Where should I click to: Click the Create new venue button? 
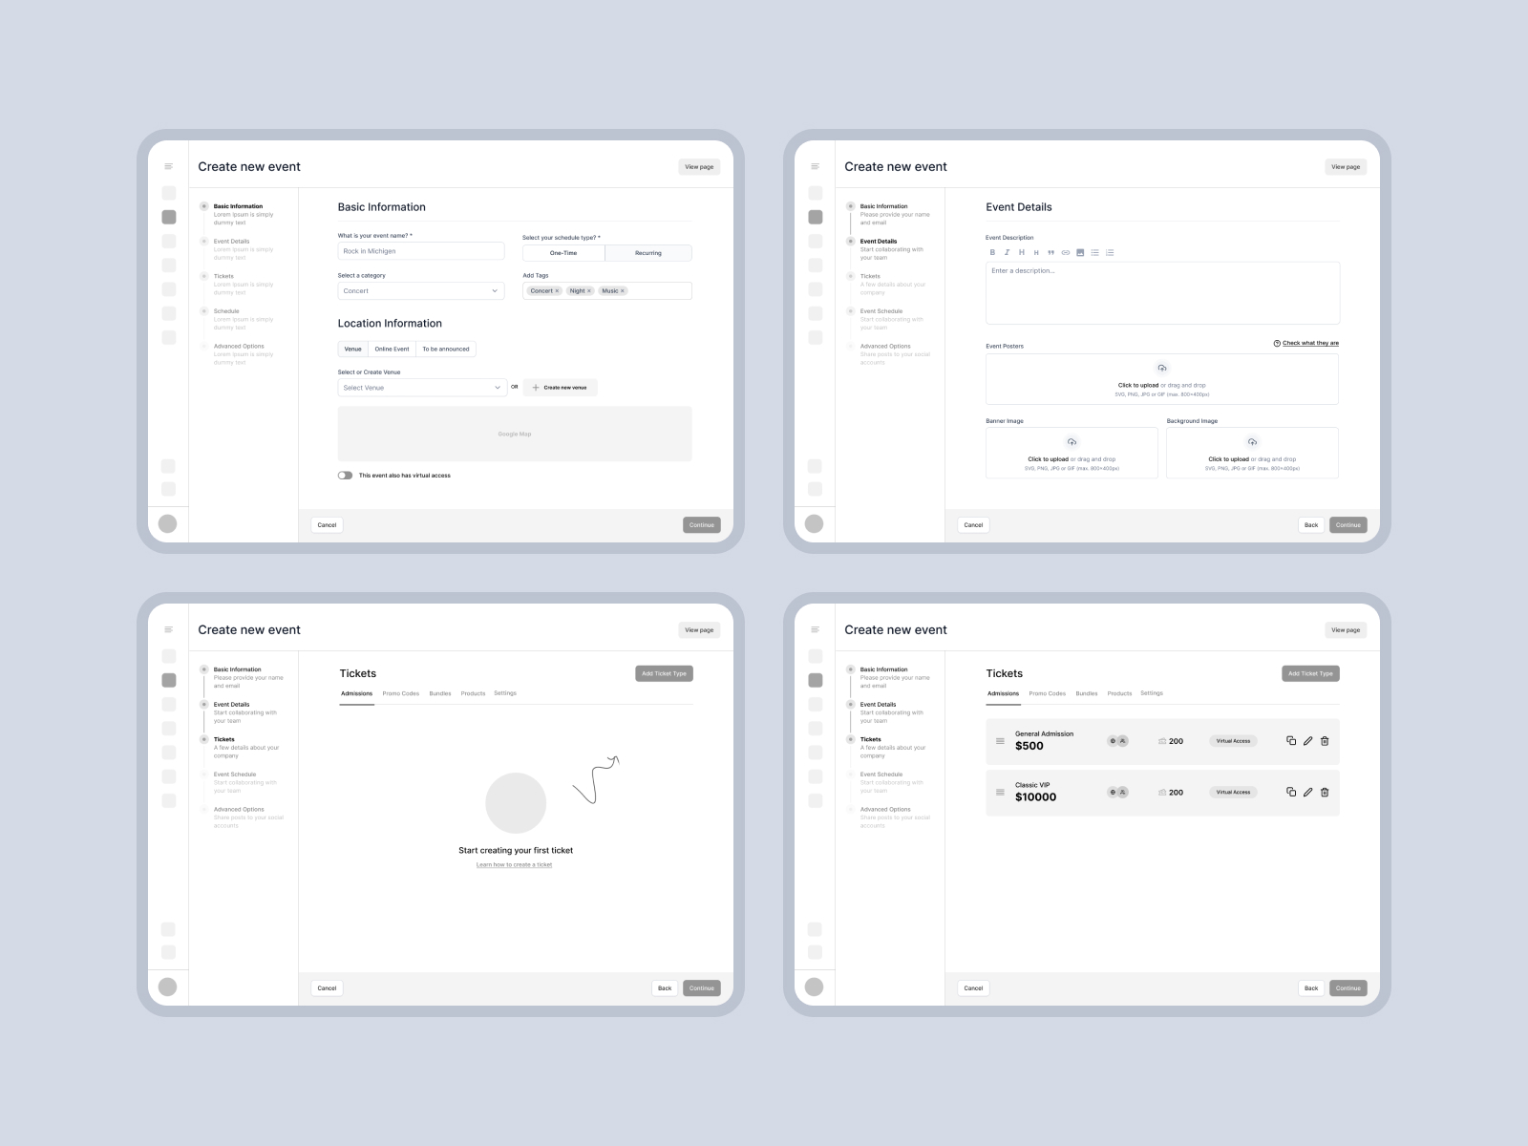tap(560, 388)
